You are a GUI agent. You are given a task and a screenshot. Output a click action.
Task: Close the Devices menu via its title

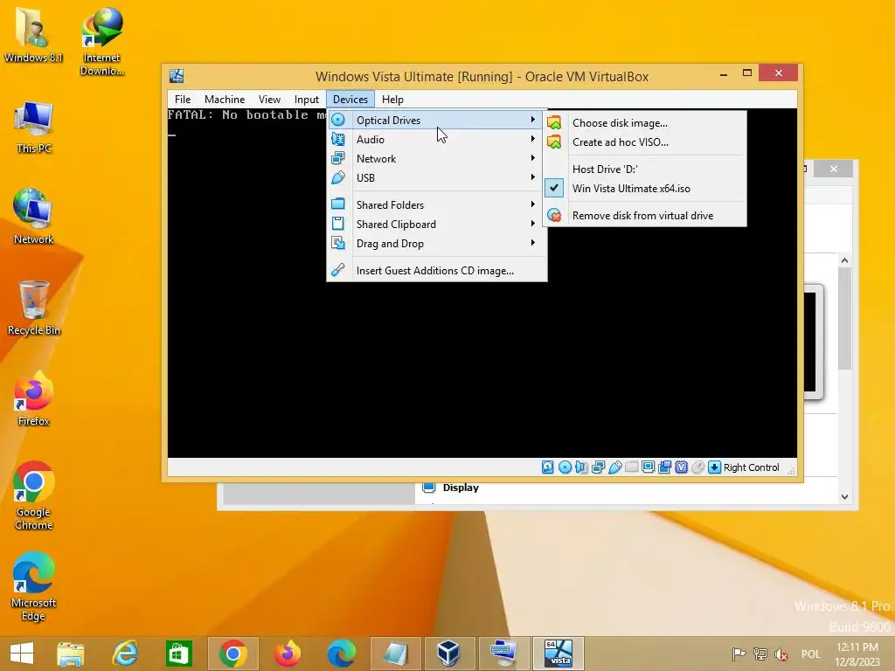[x=350, y=100]
